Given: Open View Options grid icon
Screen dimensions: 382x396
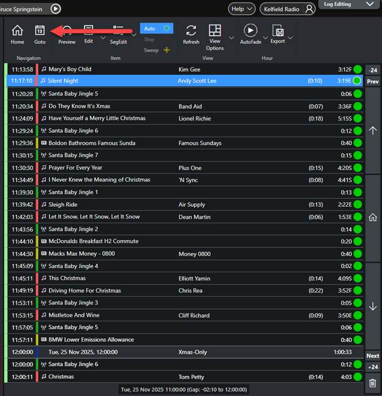Looking at the screenshot, I should point(215,31).
